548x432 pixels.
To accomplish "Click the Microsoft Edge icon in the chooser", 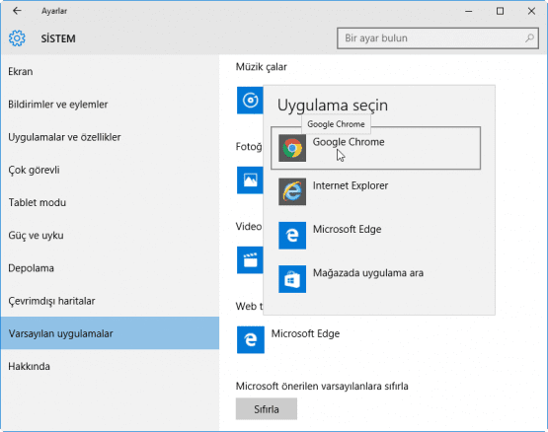I will pyautogui.click(x=292, y=236).
